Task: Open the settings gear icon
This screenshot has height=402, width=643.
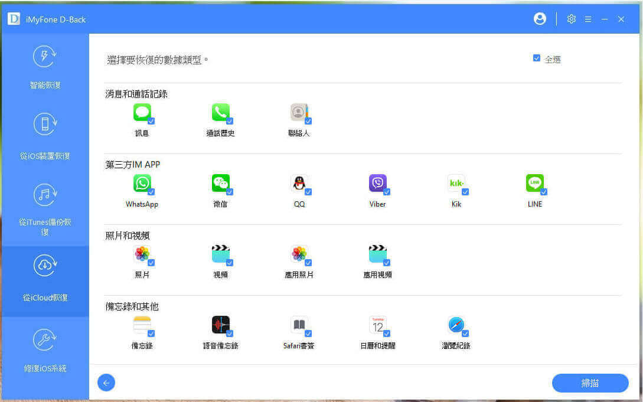Action: tap(571, 19)
